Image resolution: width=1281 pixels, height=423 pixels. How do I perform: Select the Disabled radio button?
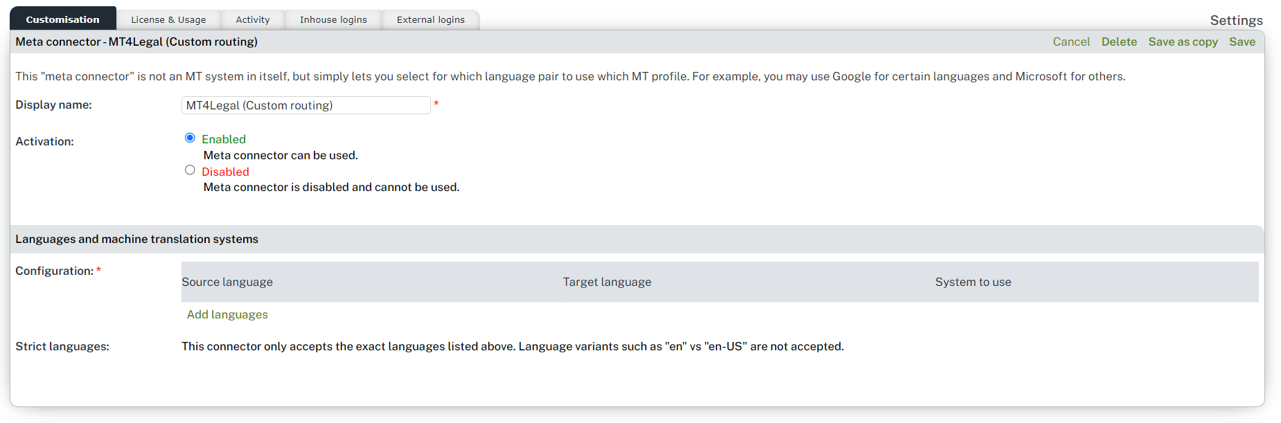click(x=190, y=170)
